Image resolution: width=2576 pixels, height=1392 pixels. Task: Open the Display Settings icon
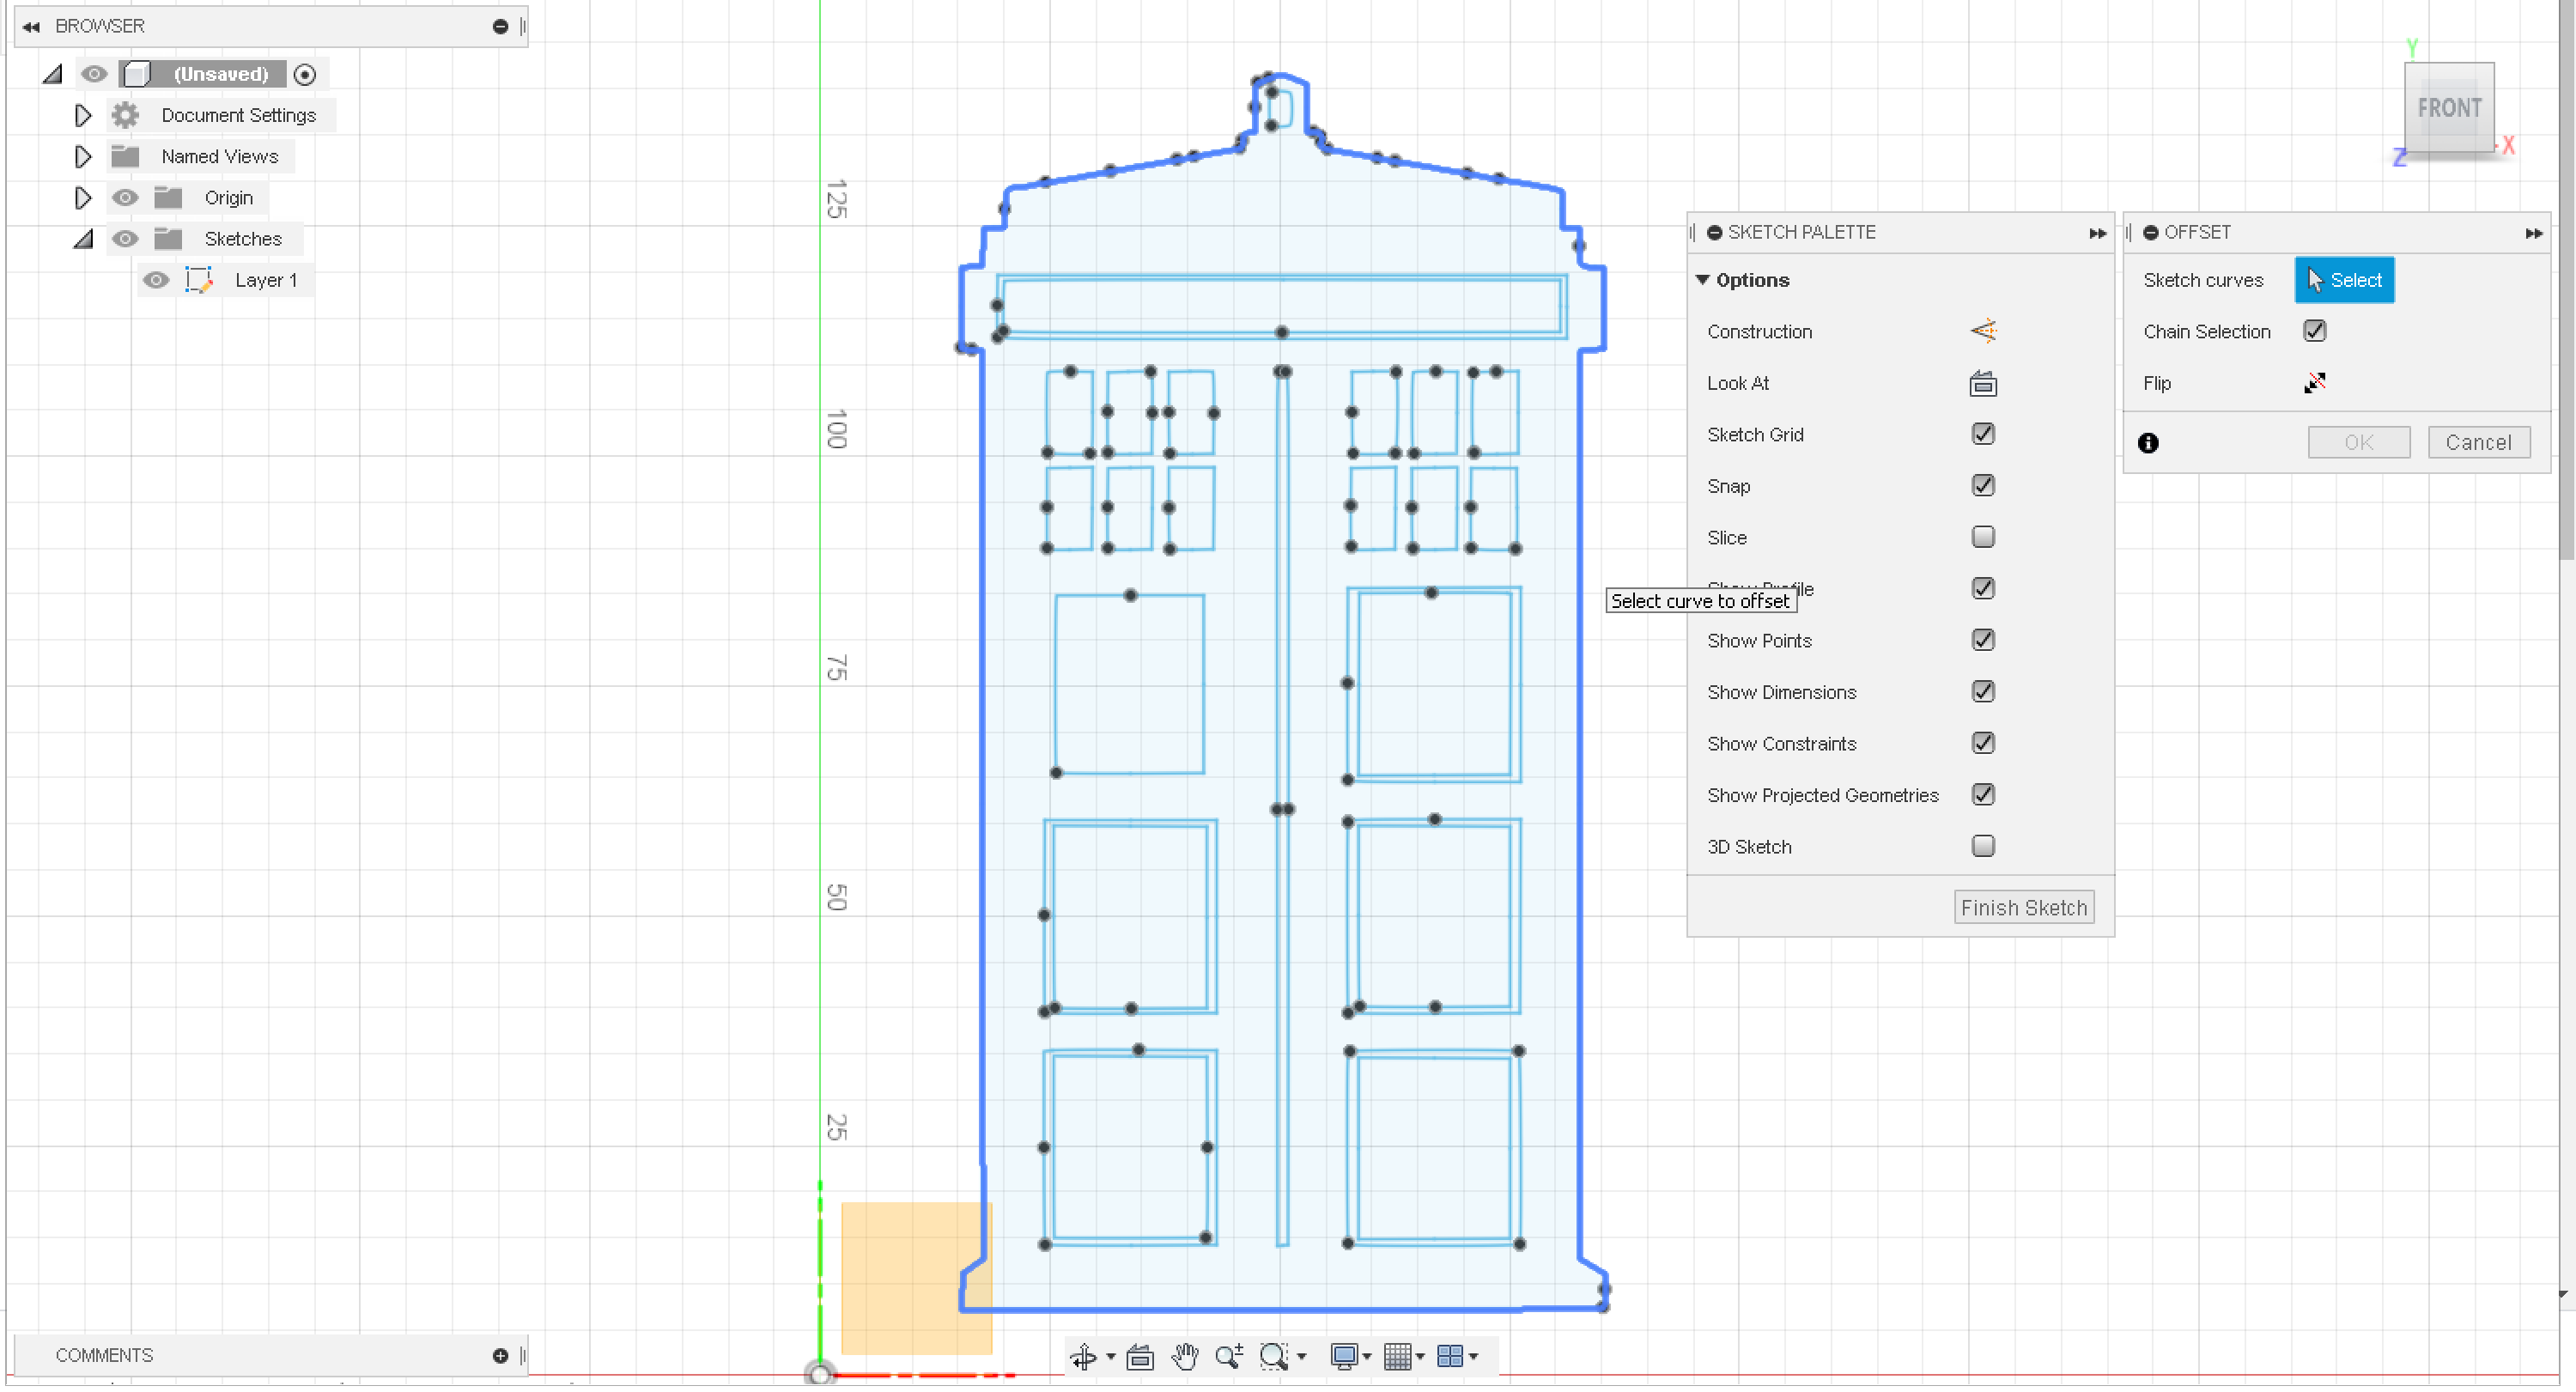click(1345, 1357)
